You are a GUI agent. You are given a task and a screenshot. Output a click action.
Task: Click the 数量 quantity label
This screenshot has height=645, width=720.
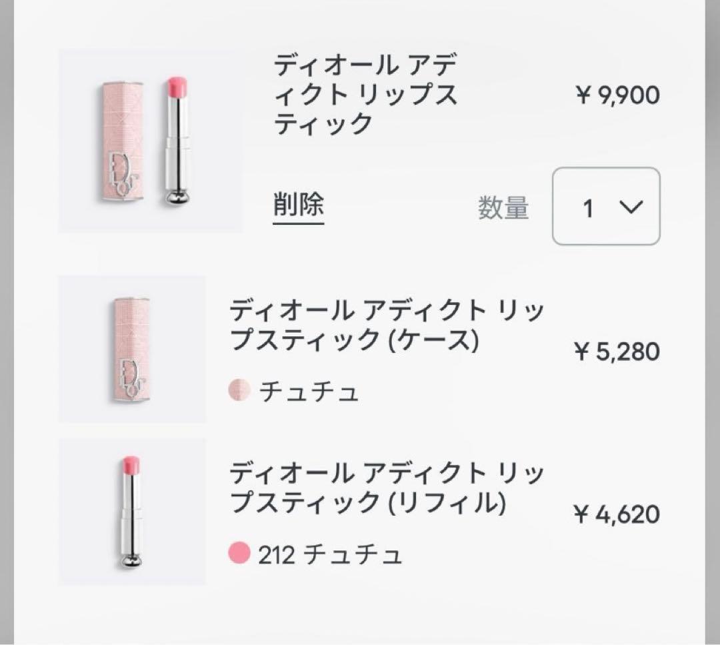pos(503,208)
